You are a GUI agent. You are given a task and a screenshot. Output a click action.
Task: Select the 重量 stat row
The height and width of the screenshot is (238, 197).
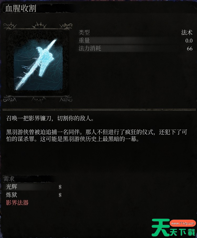click(x=136, y=40)
